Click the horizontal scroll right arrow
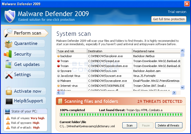This screenshot has height=134, width=191. point(174,93)
